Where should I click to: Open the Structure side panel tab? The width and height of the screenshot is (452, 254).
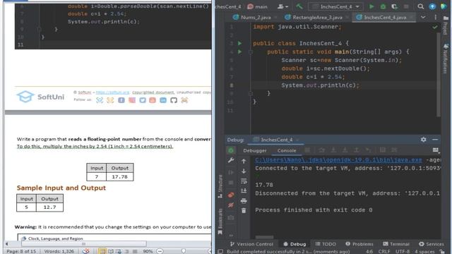pos(220,186)
